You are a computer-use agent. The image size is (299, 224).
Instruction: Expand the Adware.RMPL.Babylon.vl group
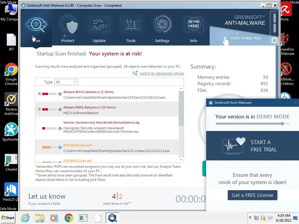(x=39, y=109)
